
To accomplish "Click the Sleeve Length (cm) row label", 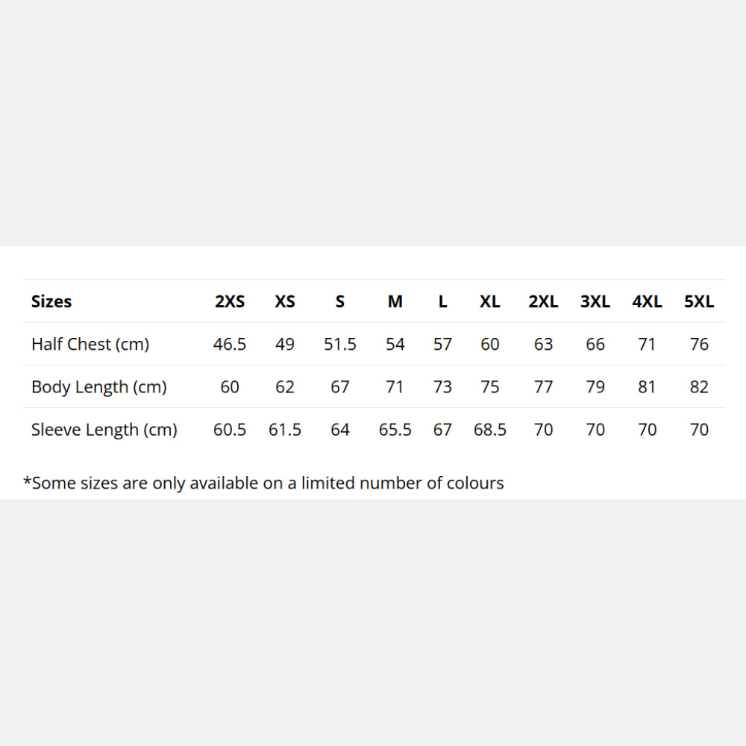I will (x=104, y=430).
